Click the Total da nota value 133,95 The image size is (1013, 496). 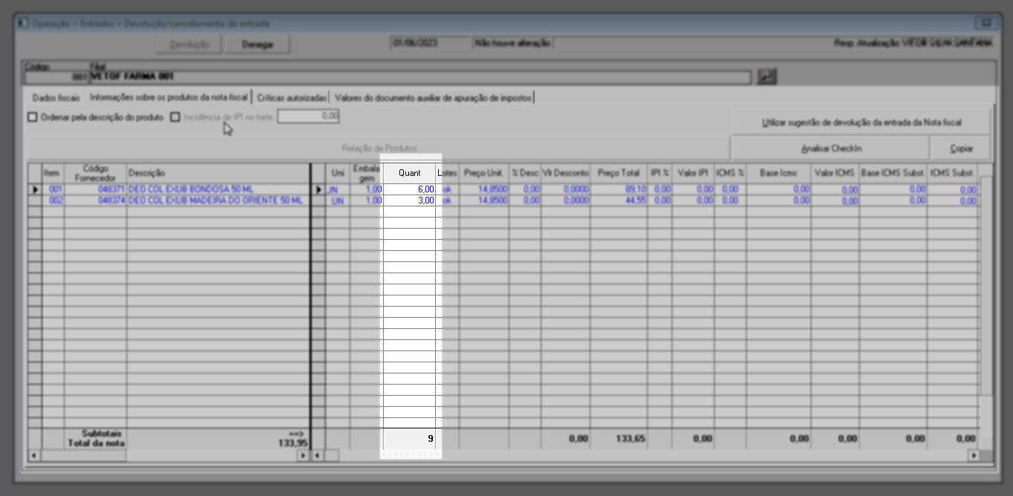click(294, 443)
